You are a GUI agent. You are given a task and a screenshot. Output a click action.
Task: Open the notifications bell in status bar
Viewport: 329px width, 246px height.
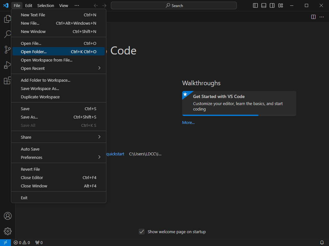pyautogui.click(x=322, y=242)
